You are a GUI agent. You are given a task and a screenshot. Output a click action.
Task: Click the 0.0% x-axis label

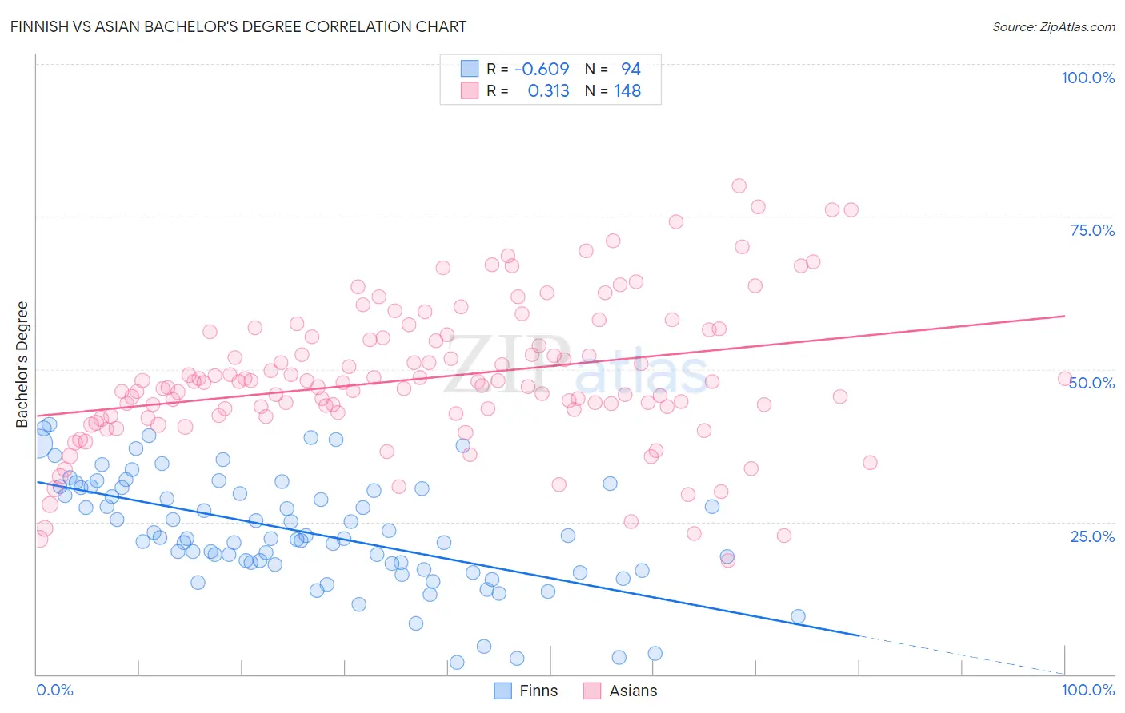pos(55,690)
